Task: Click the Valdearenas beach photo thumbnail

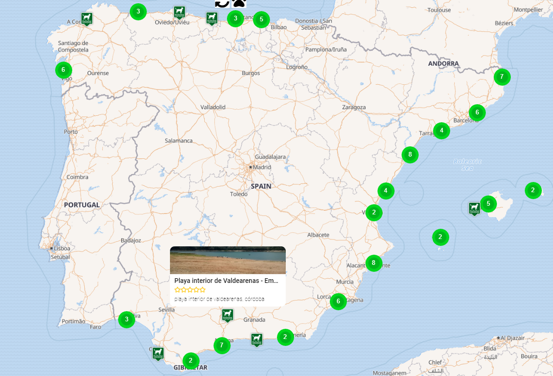Action: [228, 260]
